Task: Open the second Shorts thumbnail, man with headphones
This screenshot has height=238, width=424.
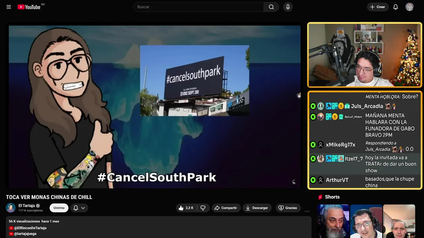Action: (366, 221)
